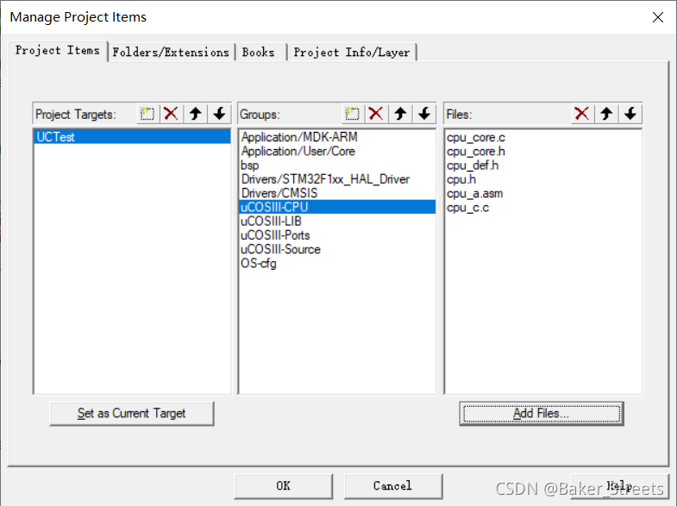Select the uCOSIII-Source group
This screenshot has width=677, height=506.
click(336, 249)
